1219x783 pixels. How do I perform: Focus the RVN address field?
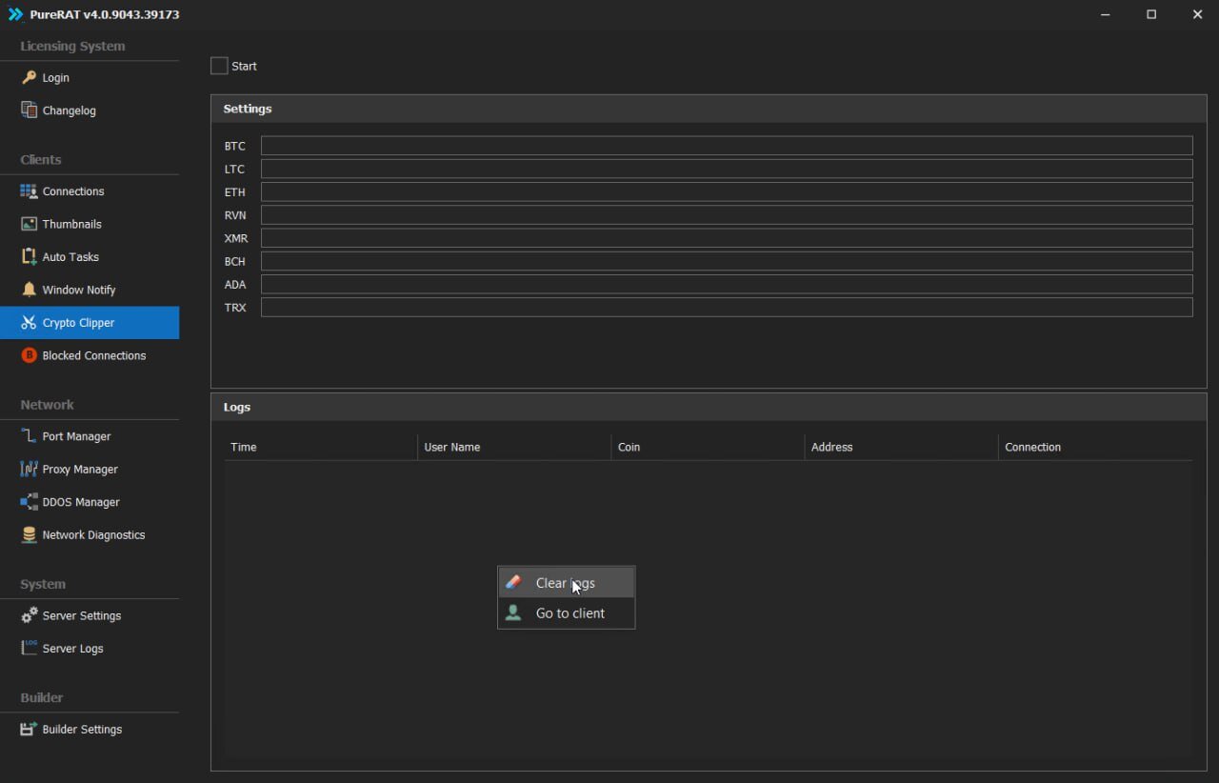pos(727,215)
